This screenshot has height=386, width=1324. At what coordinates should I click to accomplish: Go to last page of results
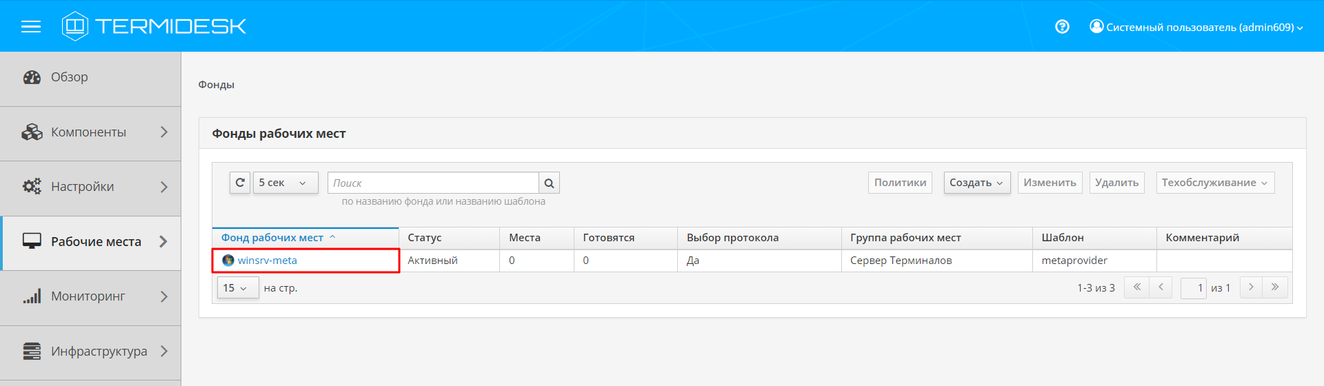point(1275,287)
